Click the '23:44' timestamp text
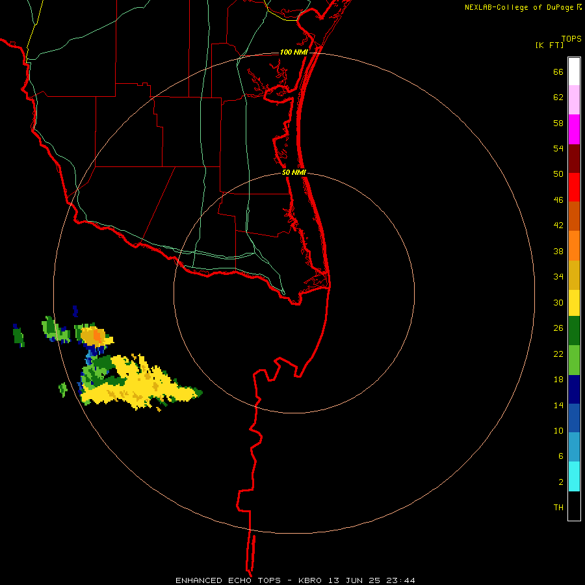 tap(400, 580)
